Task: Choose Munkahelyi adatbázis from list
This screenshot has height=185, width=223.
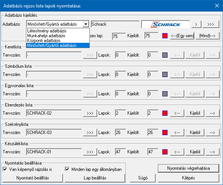Action: coord(58,36)
